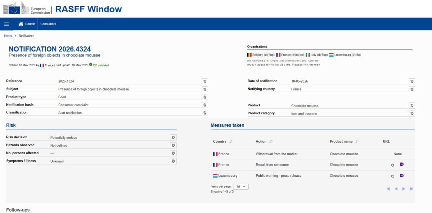Click the Belgium flag in Organisations
Viewport: 432px width, 213px height.
(x=249, y=55)
